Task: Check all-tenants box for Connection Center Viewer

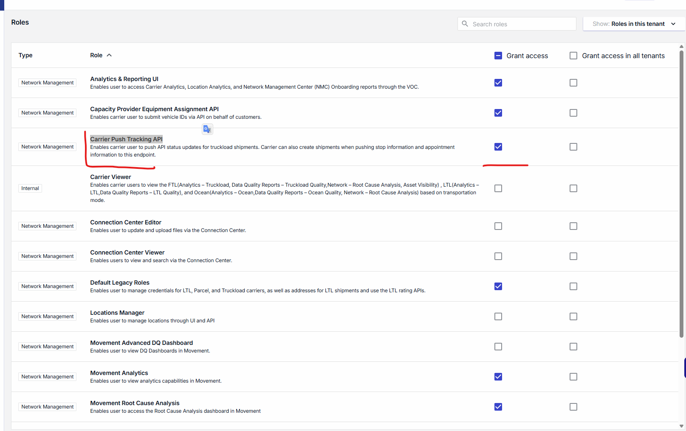Action: [573, 256]
